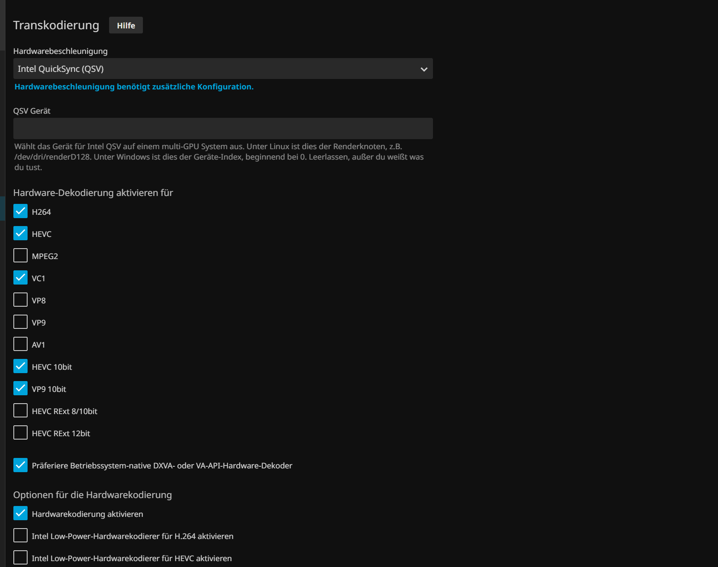Screen dimensions: 718x567
Task: Enable Intel Low-Power encoder for HEVC
Action: tap(20, 558)
